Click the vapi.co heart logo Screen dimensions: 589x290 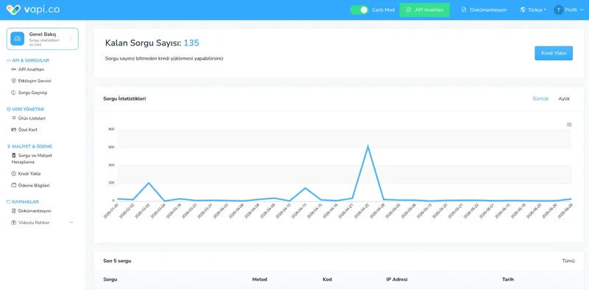[x=13, y=10]
